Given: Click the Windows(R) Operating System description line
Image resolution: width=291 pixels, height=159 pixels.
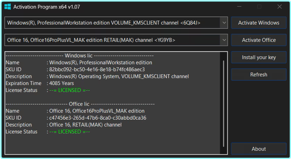Looking at the screenshot, I should click(119, 76).
